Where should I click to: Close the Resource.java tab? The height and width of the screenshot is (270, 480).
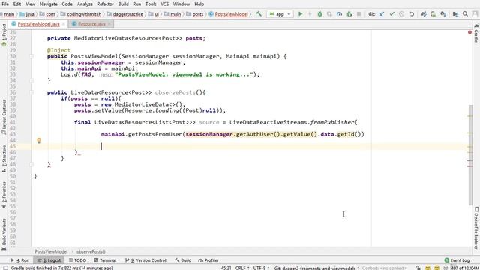click(x=109, y=24)
